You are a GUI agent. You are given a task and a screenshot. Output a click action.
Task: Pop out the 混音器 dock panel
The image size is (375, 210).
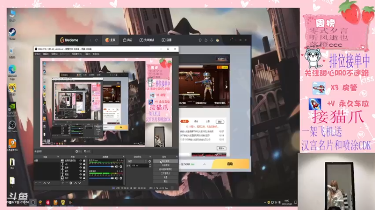pyautogui.click(x=124, y=157)
